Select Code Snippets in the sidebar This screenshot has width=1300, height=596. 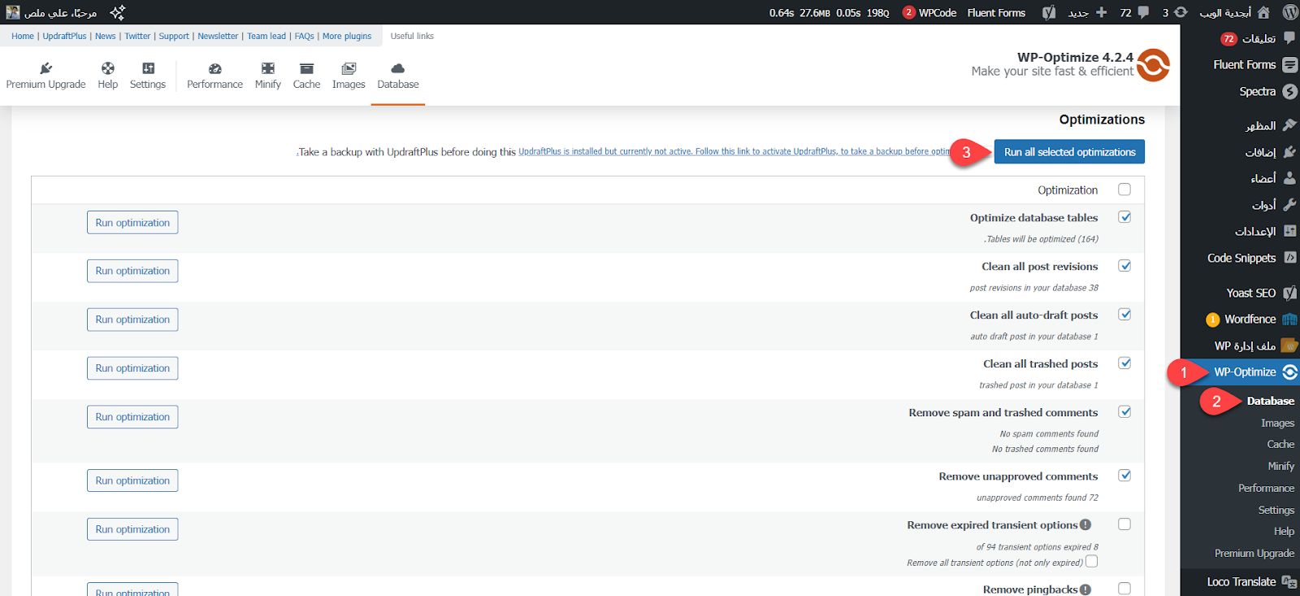pyautogui.click(x=1241, y=258)
